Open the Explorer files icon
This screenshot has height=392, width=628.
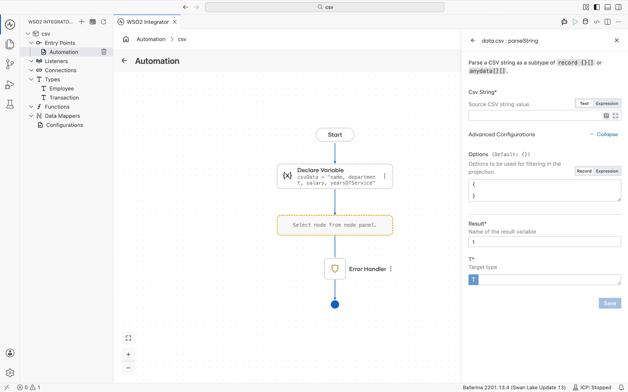pyautogui.click(x=10, y=44)
